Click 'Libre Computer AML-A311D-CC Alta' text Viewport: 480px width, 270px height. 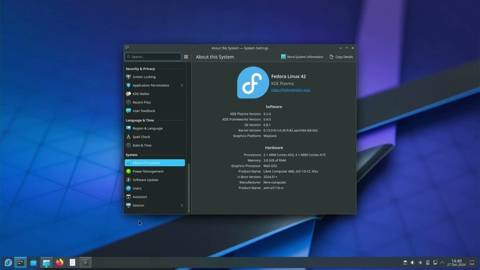[291, 172]
